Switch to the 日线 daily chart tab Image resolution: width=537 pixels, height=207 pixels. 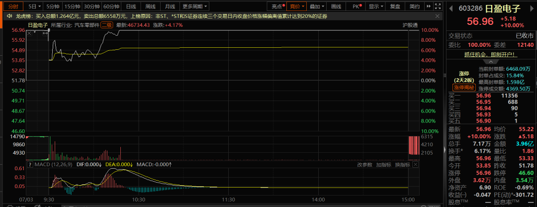(x=131, y=6)
